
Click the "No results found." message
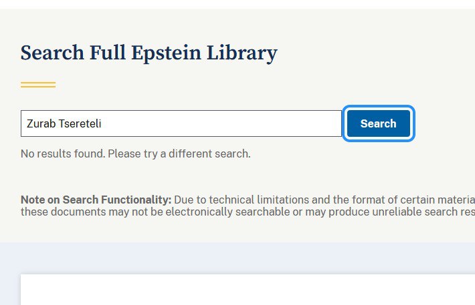(63, 154)
